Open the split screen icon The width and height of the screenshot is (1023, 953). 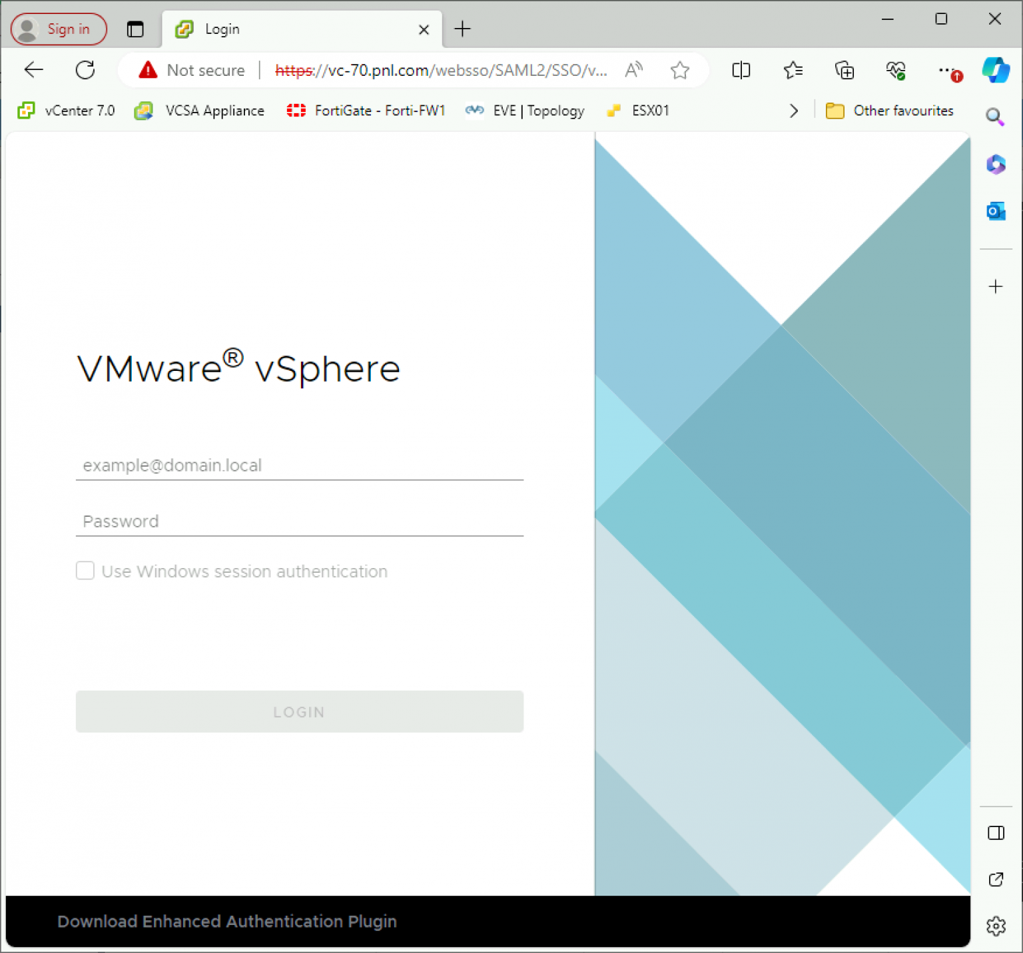tap(741, 70)
